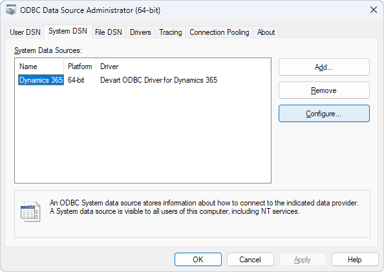This screenshot has height=272, width=384.
Task: Click the Cancel button
Action: point(250,260)
